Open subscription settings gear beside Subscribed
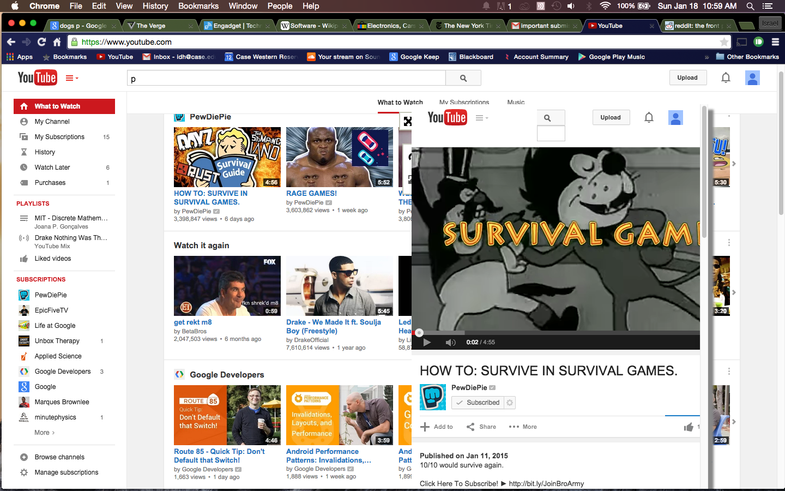Image resolution: width=785 pixels, height=491 pixels. (x=510, y=403)
